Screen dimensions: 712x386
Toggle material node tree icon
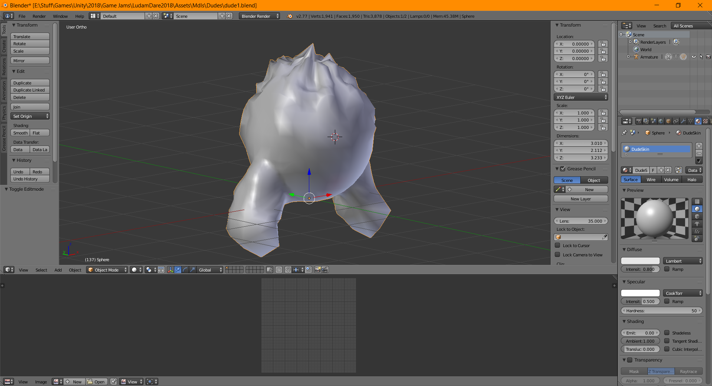[x=679, y=170]
